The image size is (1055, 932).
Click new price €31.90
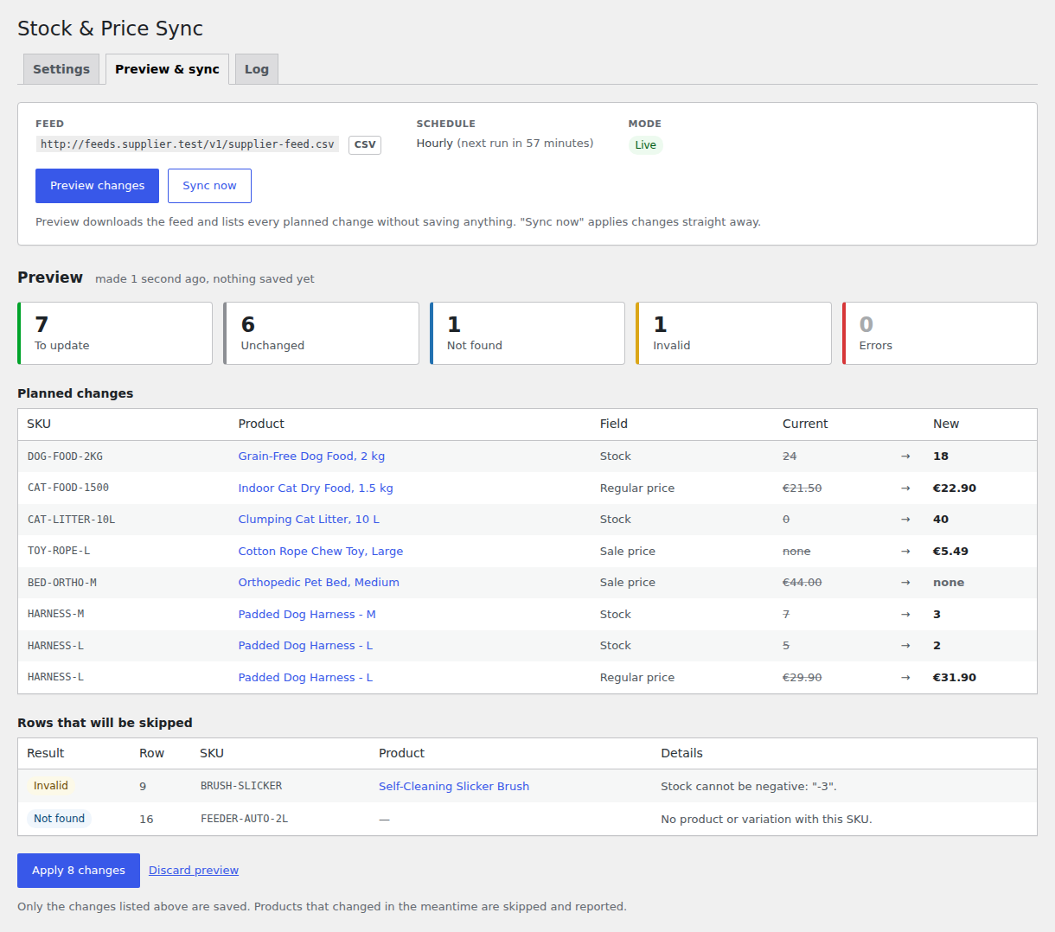(955, 678)
